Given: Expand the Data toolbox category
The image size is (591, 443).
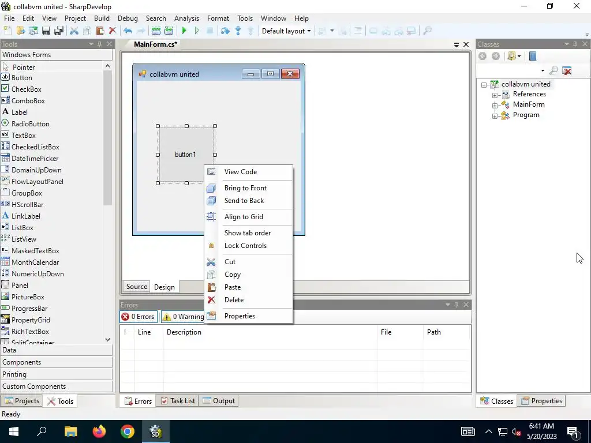Looking at the screenshot, I should [57, 350].
